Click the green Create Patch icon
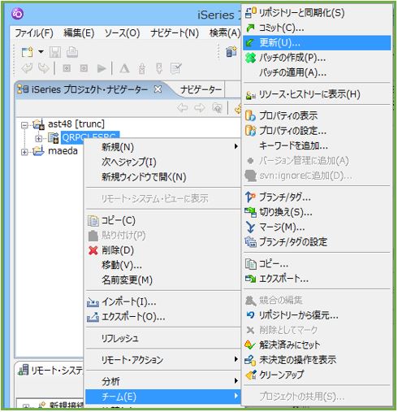This screenshot has height=412, width=398. [250, 58]
